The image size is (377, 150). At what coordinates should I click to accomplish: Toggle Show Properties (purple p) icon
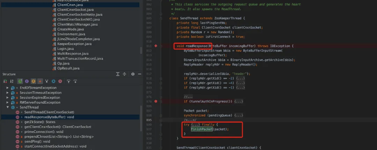pos(27,81)
